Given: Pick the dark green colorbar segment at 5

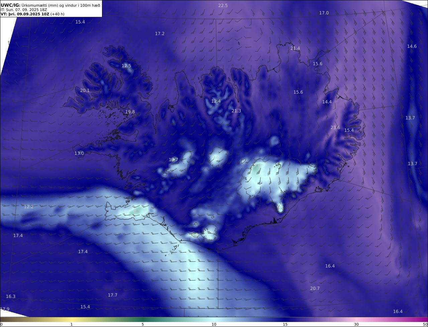Looking at the screenshot, I should click(x=143, y=319).
